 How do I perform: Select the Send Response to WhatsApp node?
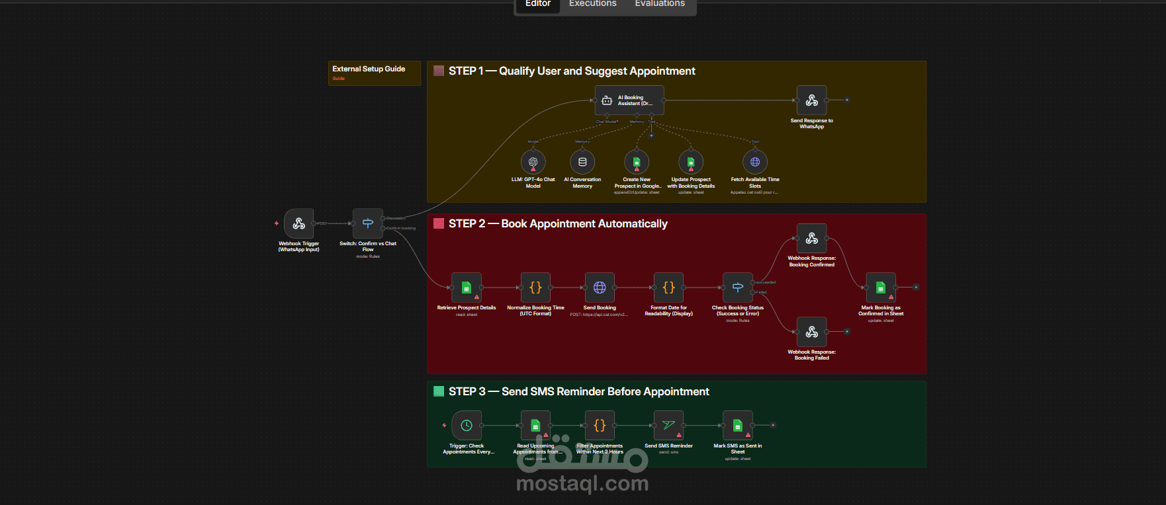pos(812,100)
